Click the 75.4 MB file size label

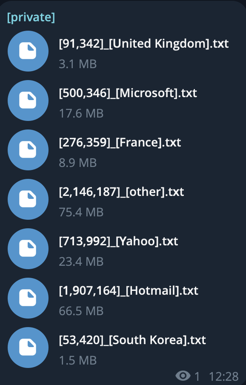[81, 212]
